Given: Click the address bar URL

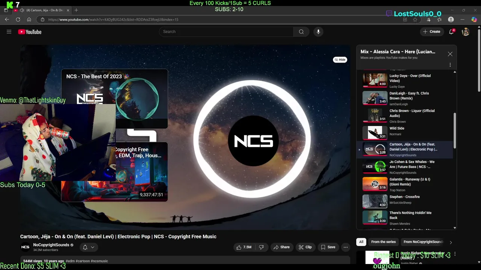Looking at the screenshot, I should tap(113, 19).
